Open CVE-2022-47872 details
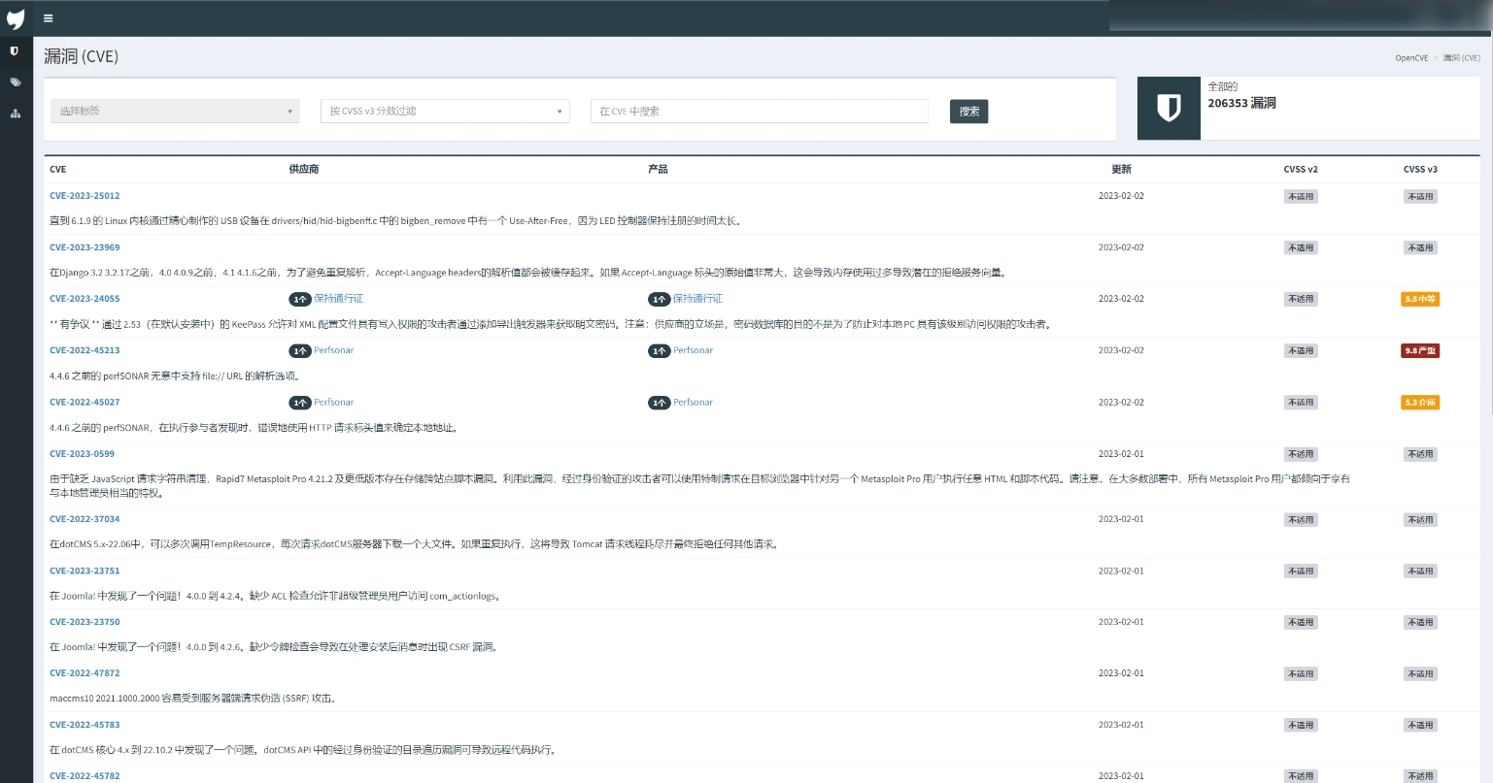Image resolution: width=1493 pixels, height=783 pixels. (85, 672)
